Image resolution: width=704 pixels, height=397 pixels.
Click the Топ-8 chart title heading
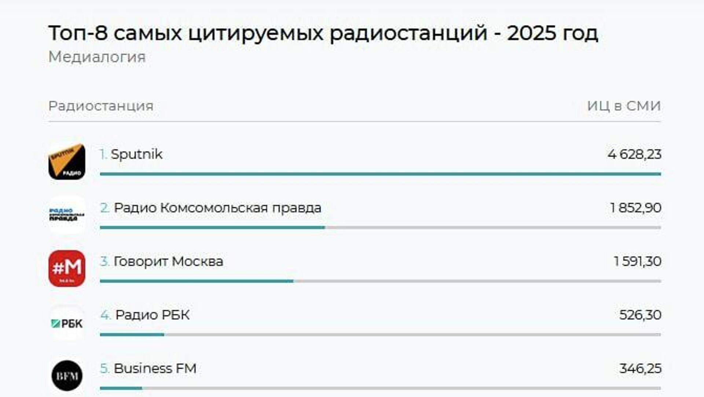(x=323, y=33)
